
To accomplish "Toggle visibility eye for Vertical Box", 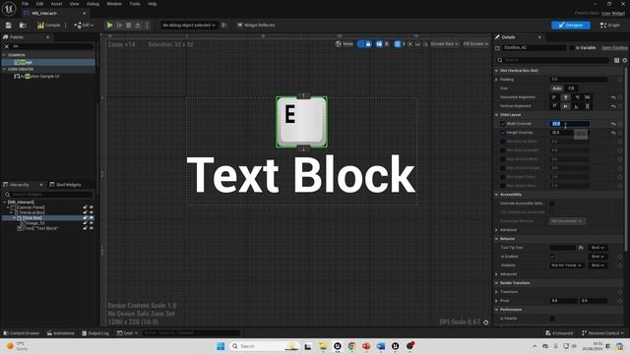I will [x=92, y=212].
